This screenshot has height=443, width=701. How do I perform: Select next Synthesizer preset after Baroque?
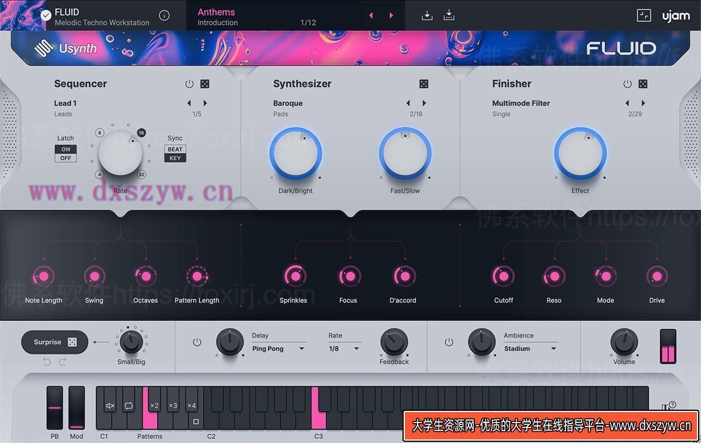[x=424, y=103]
